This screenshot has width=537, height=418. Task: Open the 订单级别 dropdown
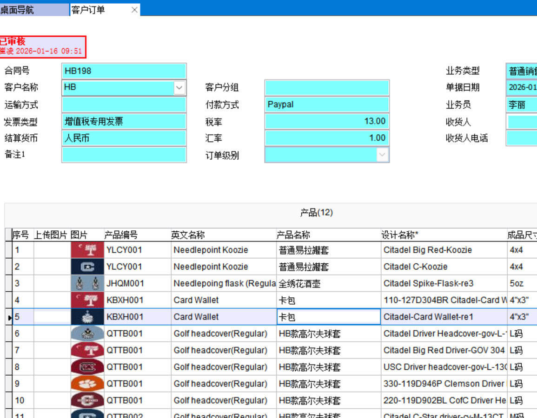click(382, 155)
